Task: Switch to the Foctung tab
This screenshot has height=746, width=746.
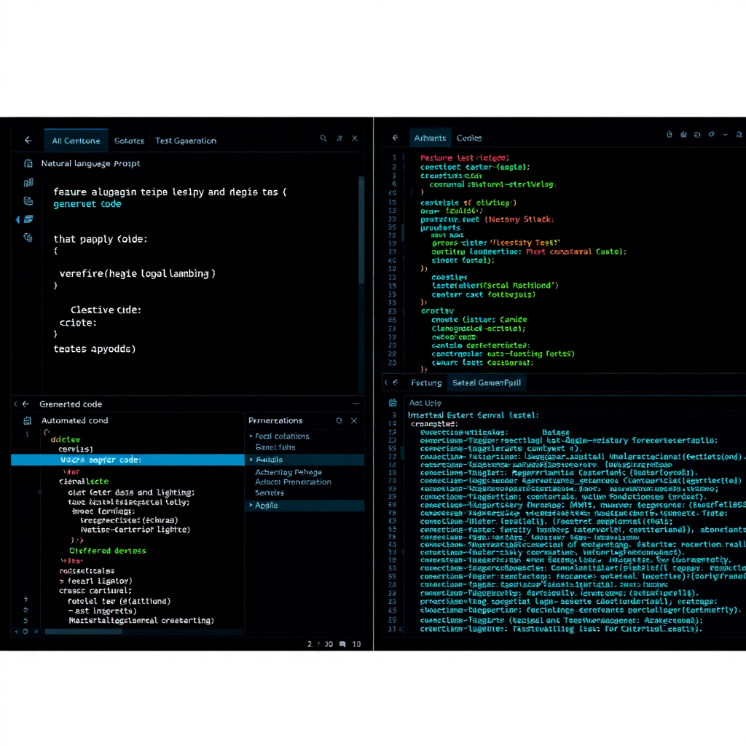Action: (426, 383)
